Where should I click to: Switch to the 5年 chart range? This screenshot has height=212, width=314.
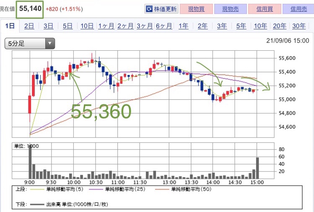click(x=241, y=26)
